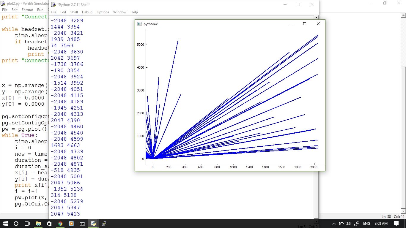Click the Windows Ink pen icon

tap(356, 223)
